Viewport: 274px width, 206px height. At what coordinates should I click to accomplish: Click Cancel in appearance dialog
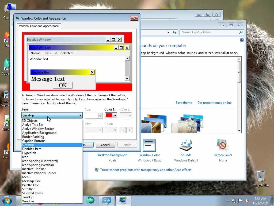pyautogui.click(x=105, y=145)
